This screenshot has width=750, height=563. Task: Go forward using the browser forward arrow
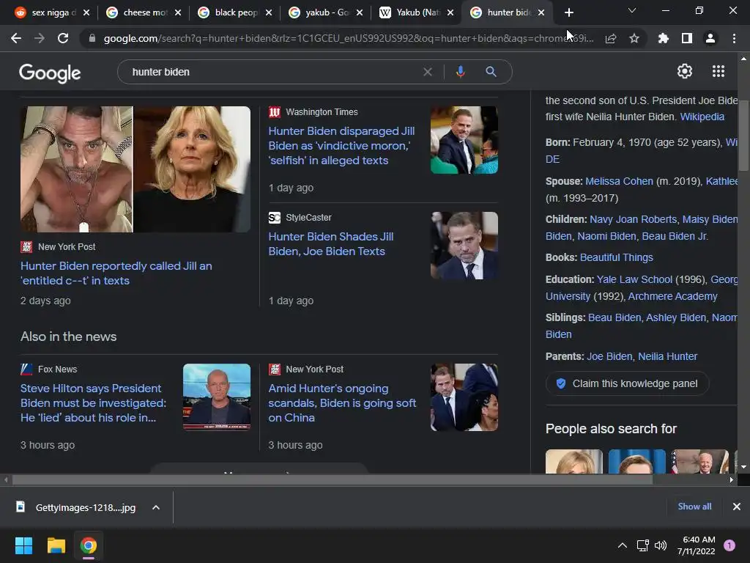coord(40,38)
